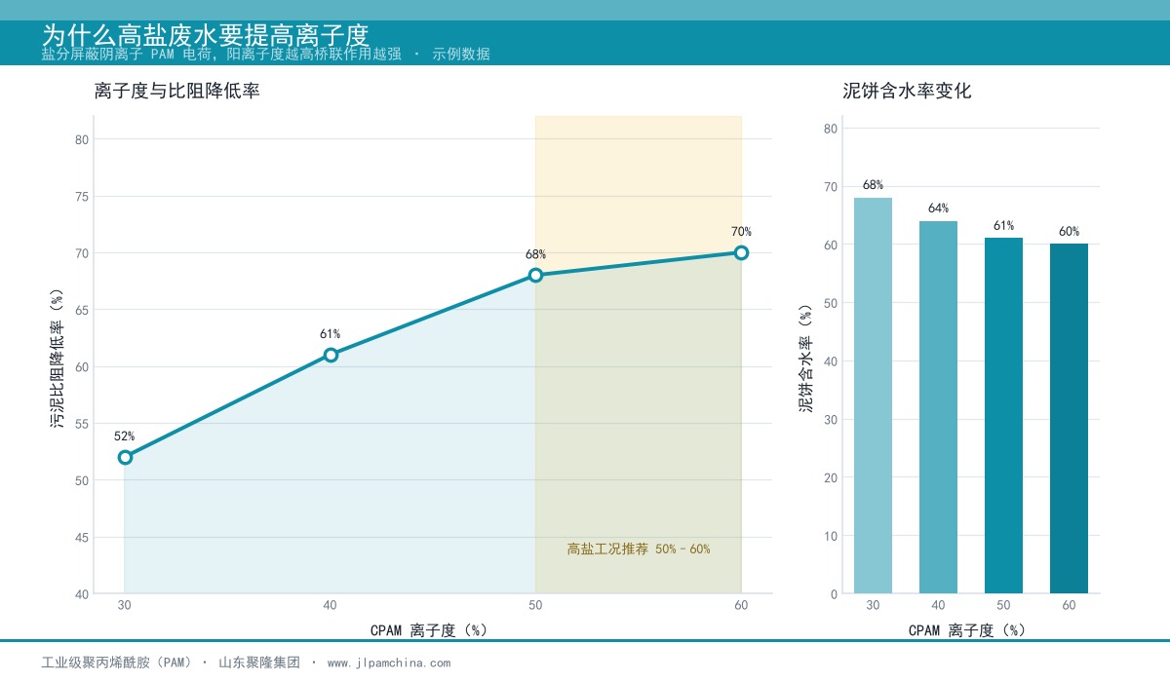Click bar chart y-axis tick 0
The width and height of the screenshot is (1170, 682).
point(834,594)
